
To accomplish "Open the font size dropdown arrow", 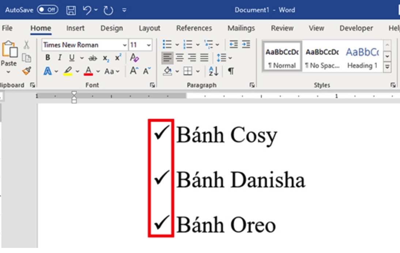I will click(x=148, y=45).
